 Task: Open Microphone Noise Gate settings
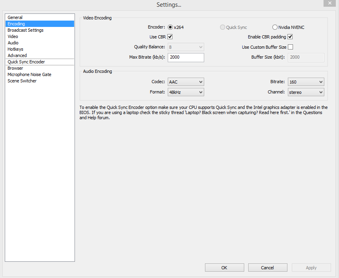pyautogui.click(x=29, y=74)
